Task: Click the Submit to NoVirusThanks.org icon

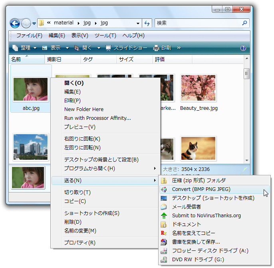Action: 164,216
